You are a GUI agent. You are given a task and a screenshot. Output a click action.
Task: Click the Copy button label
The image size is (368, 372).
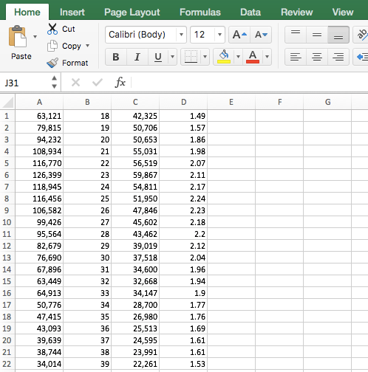click(72, 46)
